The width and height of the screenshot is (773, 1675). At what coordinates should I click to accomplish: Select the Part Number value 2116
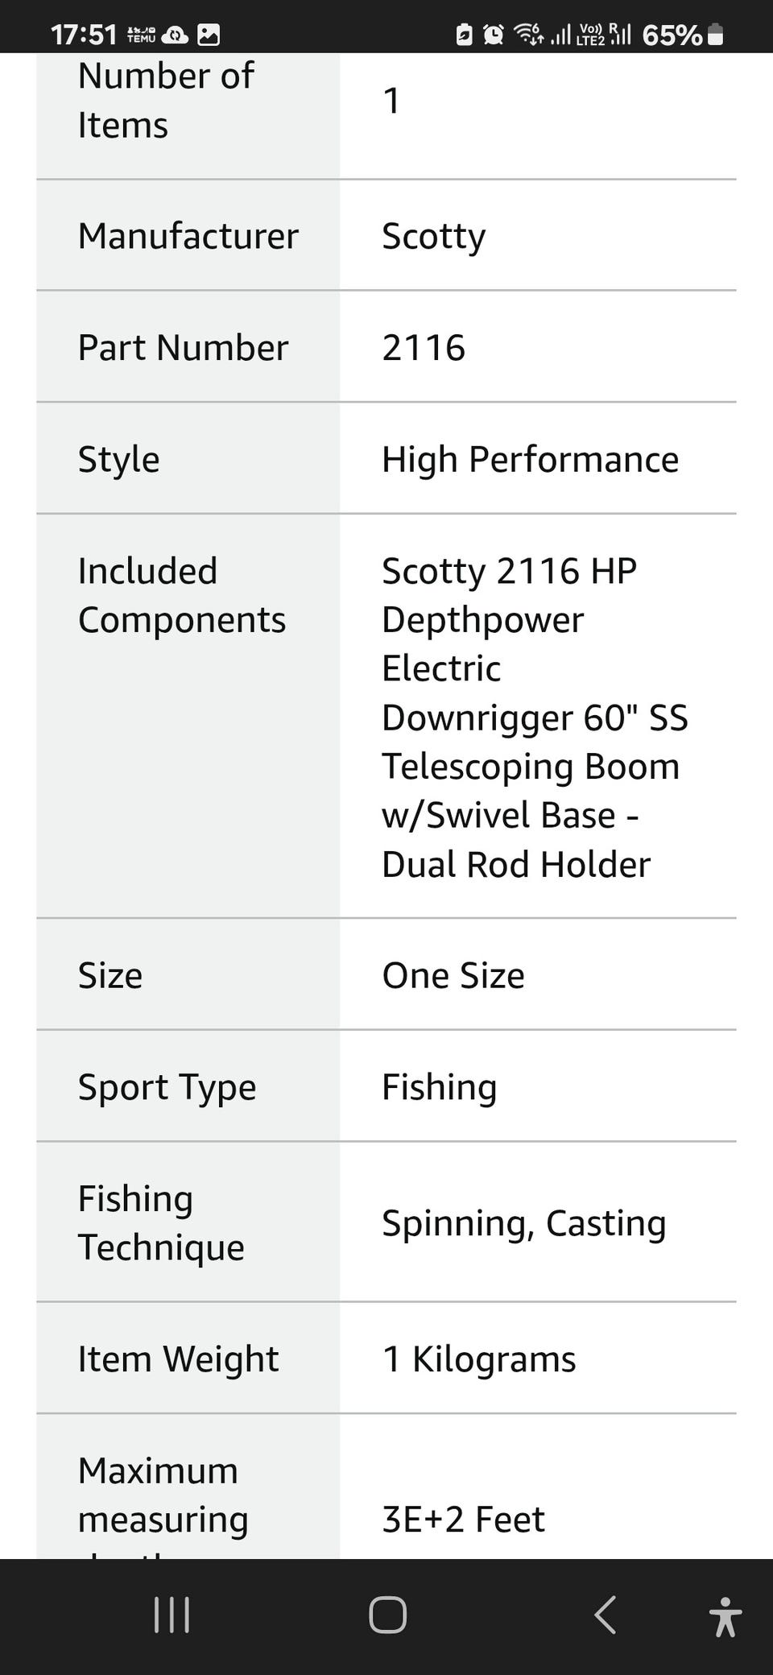[424, 348]
